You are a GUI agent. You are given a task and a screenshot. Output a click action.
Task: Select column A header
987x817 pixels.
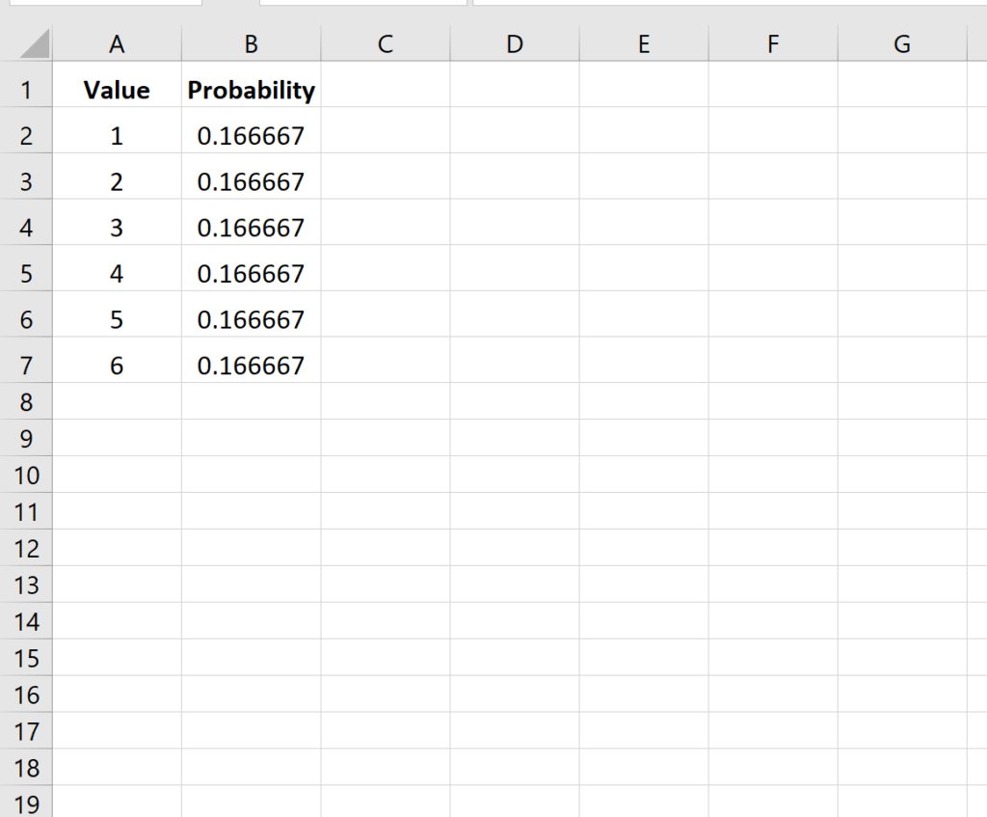[x=117, y=44]
